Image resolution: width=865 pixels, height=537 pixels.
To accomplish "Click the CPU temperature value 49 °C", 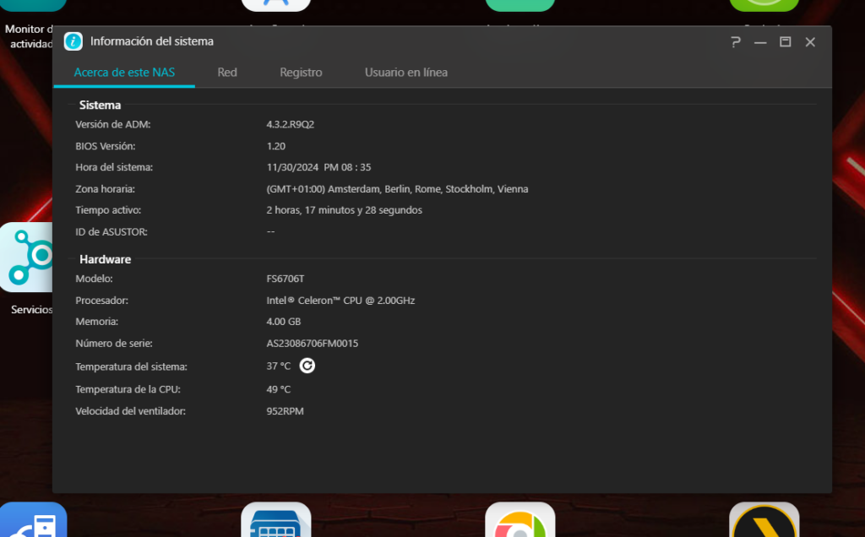I will pyautogui.click(x=279, y=389).
